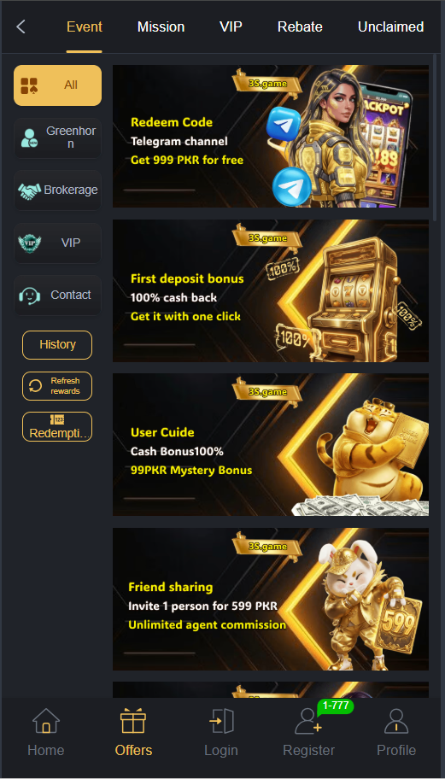Click the Refresh rewards button

(57, 386)
